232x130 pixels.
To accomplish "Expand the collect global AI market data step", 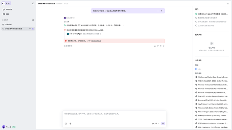I will pyautogui.click(x=123, y=25).
